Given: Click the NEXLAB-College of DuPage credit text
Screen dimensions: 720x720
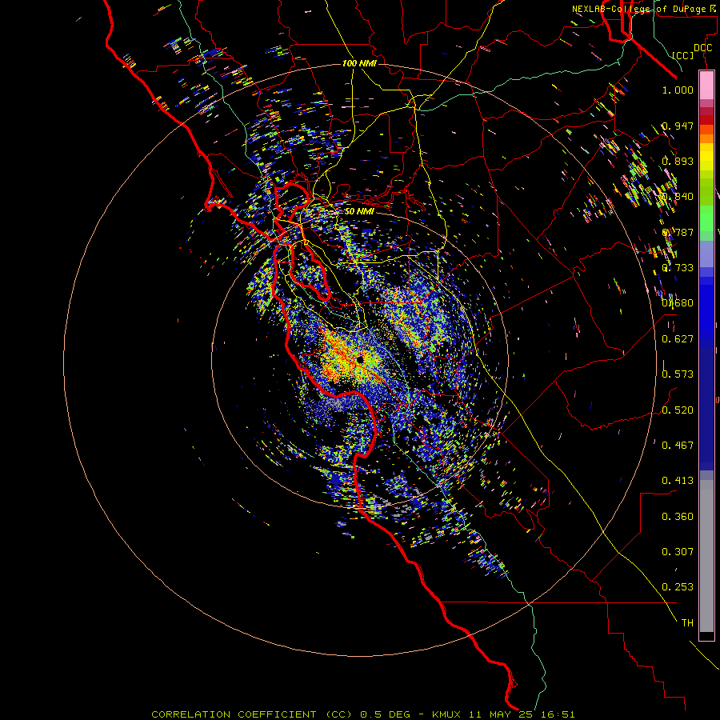Looking at the screenshot, I should pos(638,9).
